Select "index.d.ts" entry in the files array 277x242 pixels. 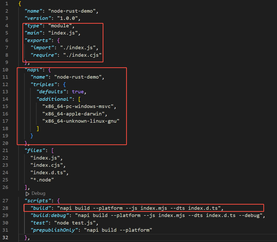48,172
